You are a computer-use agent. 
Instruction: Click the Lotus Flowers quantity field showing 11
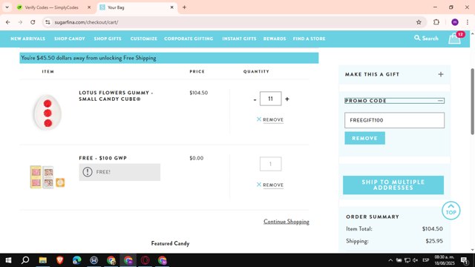(270, 99)
